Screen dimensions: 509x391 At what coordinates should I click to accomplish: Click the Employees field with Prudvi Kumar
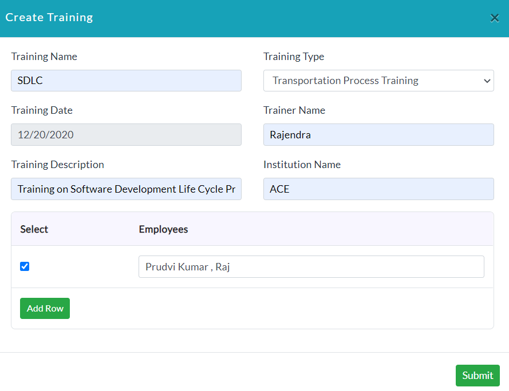pyautogui.click(x=311, y=266)
